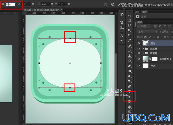Select the Path Selection arrow tool
Image resolution: width=173 pixels, height=125 pixels.
coord(129,97)
